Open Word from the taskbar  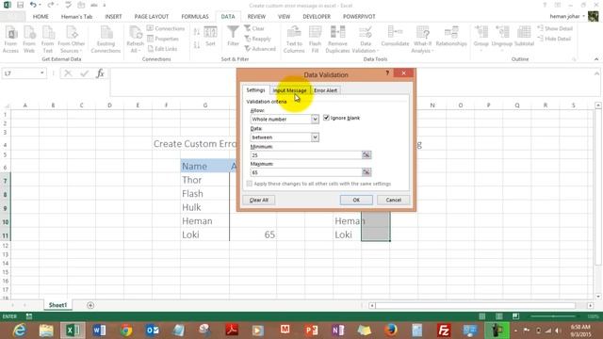[x=99, y=331]
